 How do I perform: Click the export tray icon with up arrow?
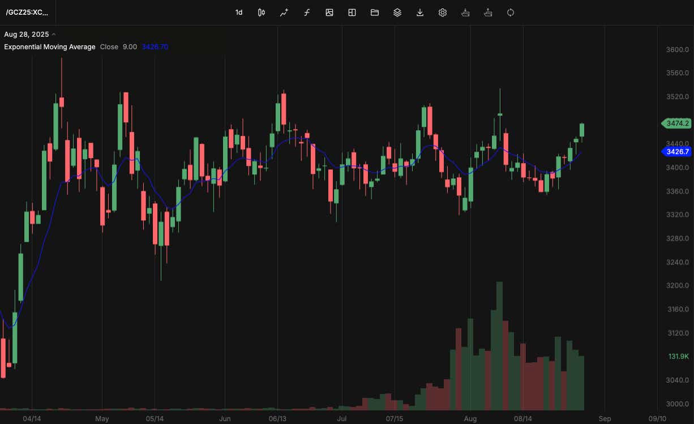[488, 12]
